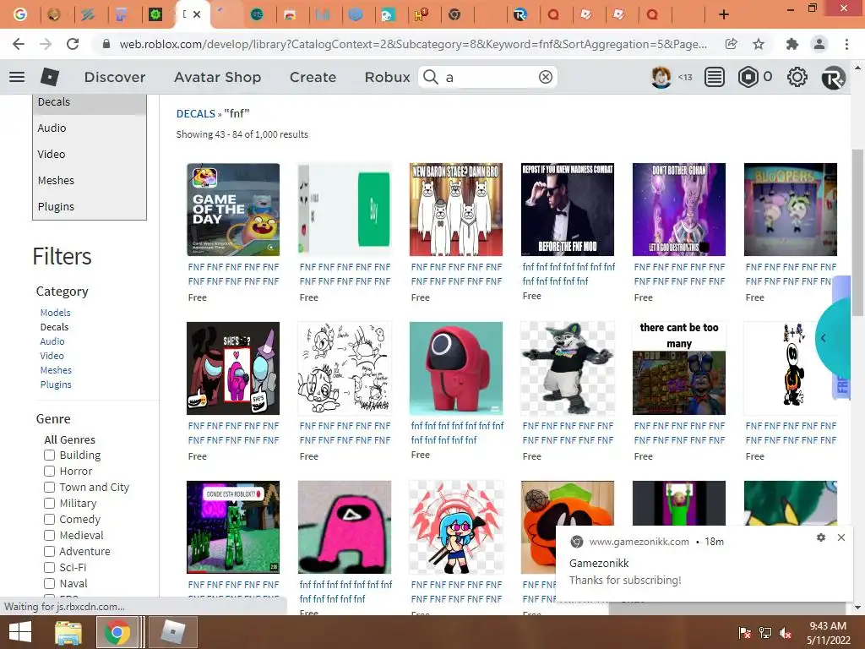
Task: Open the New Baron Stage decal thumbnail
Action: pyautogui.click(x=455, y=210)
